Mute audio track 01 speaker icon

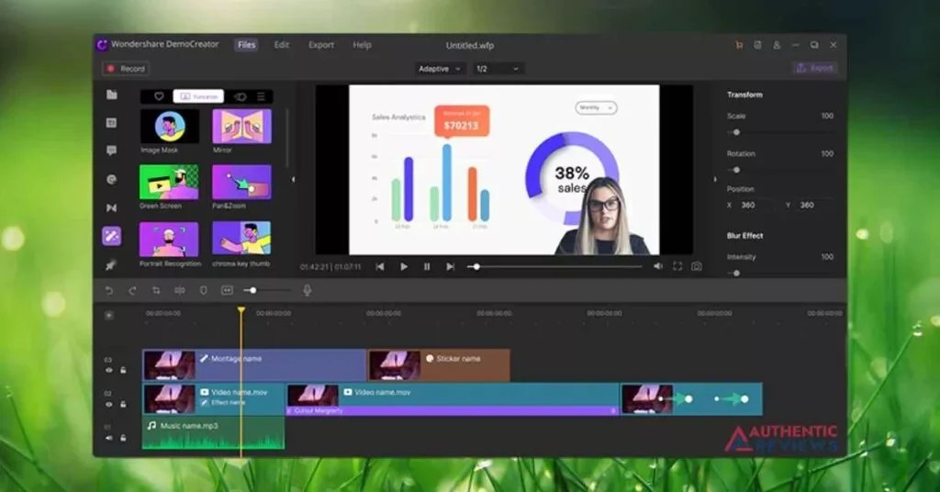(108, 438)
